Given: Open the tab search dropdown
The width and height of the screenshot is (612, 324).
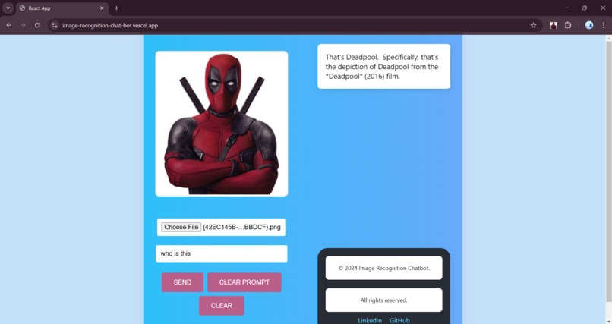Looking at the screenshot, I should pyautogui.click(x=8, y=8).
